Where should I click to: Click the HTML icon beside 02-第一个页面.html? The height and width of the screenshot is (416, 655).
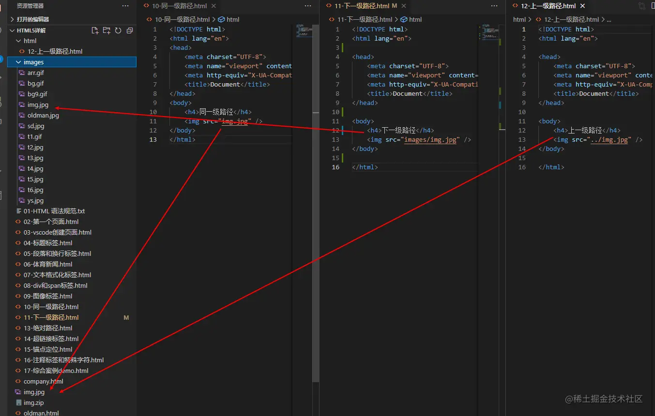[18, 222]
